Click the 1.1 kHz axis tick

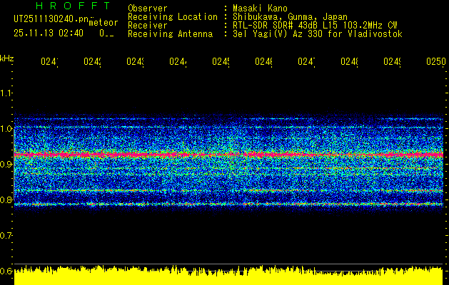pos(6,93)
